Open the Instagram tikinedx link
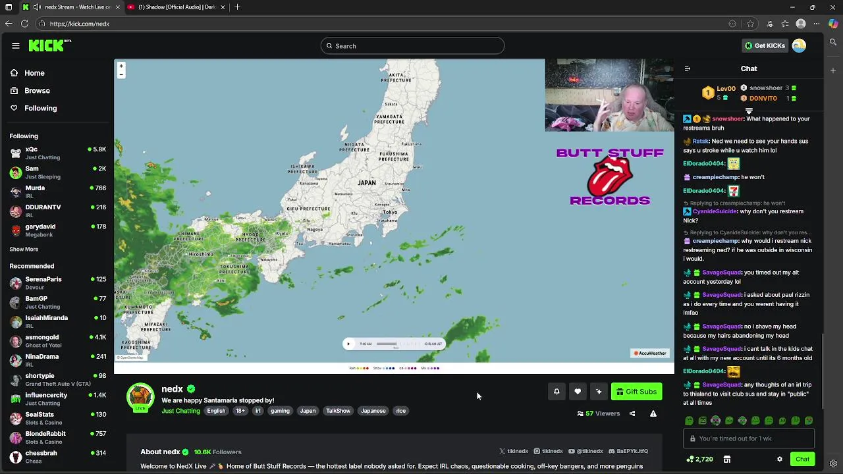843x474 pixels. 548,452
